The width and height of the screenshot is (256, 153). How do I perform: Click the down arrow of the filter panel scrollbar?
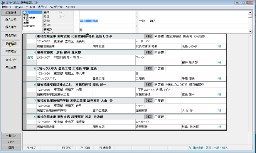(x=250, y=32)
